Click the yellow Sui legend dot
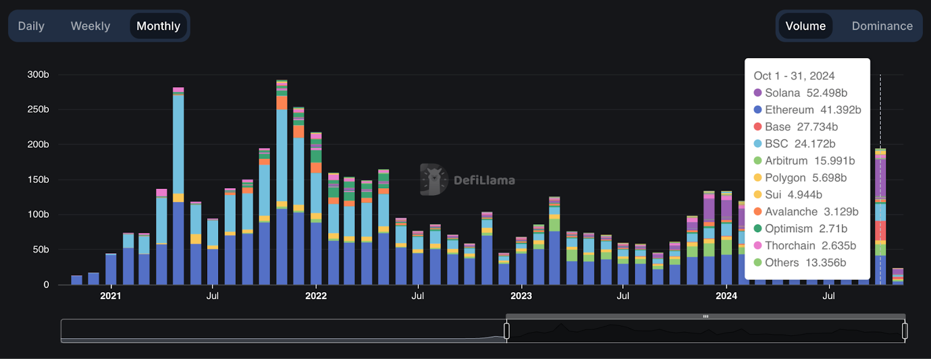931x359 pixels. (758, 195)
